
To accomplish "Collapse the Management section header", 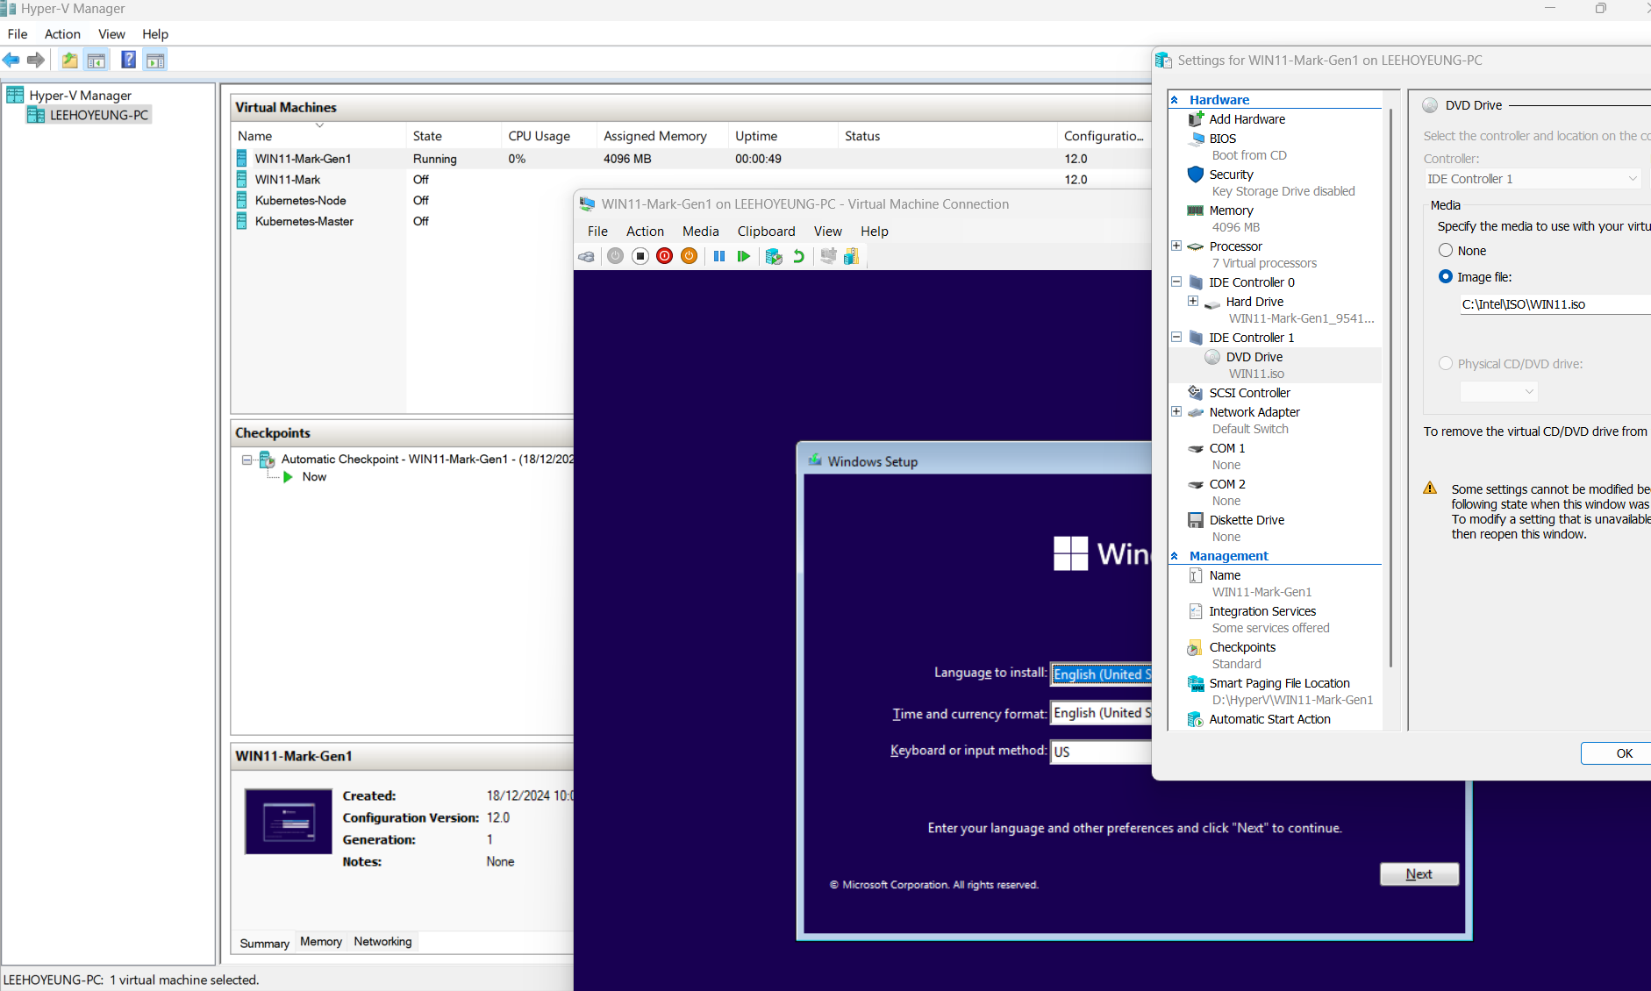I will point(1175,556).
